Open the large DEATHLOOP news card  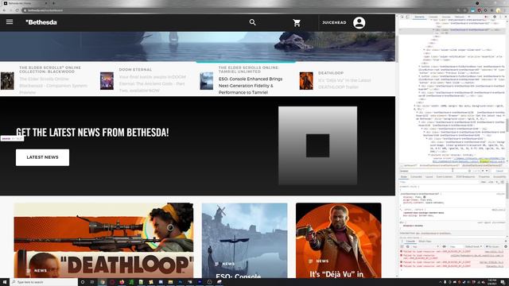[103, 240]
